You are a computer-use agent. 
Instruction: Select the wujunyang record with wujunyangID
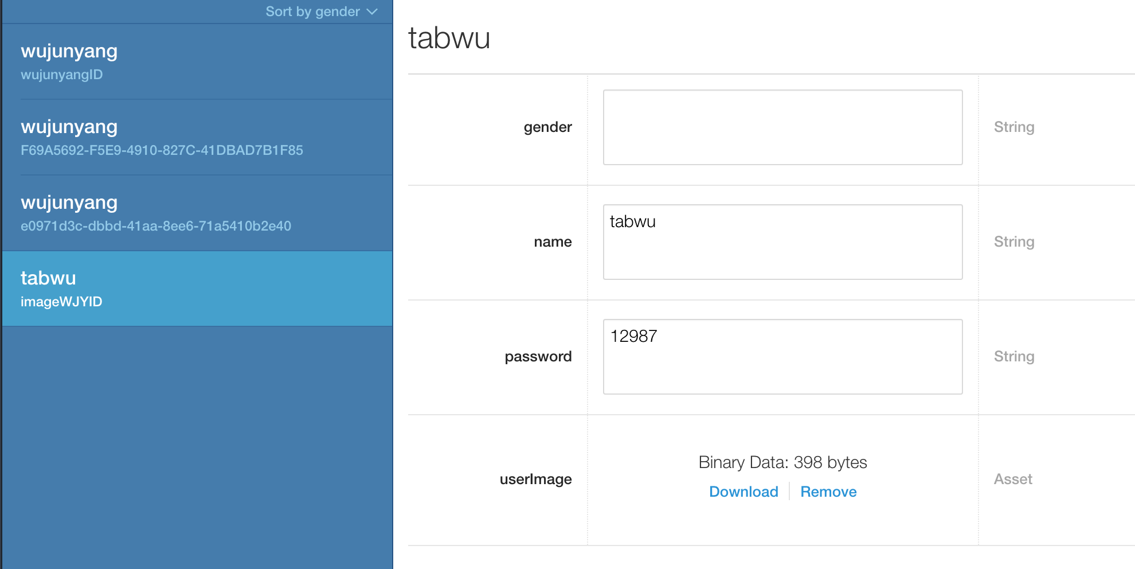coord(197,62)
